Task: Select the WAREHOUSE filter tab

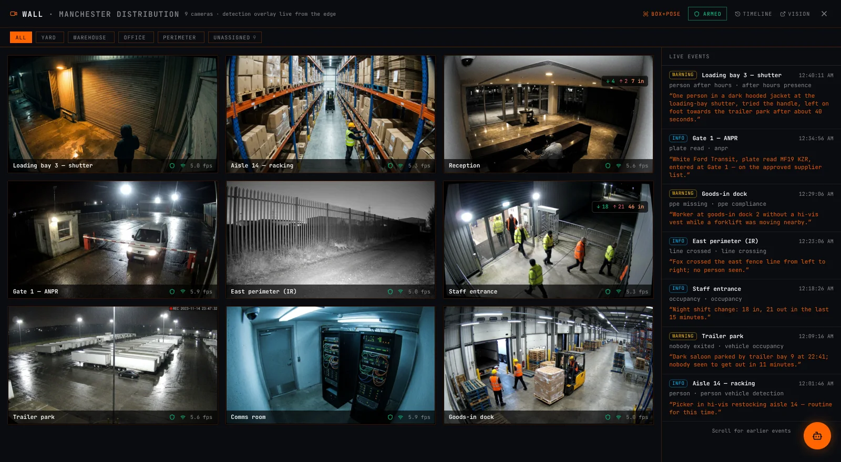Action: coord(90,37)
